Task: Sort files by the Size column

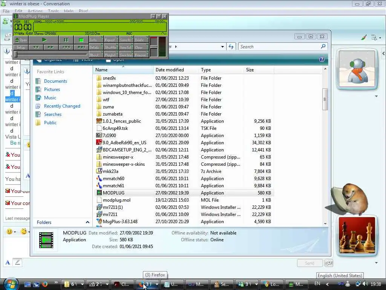Action: (259, 70)
